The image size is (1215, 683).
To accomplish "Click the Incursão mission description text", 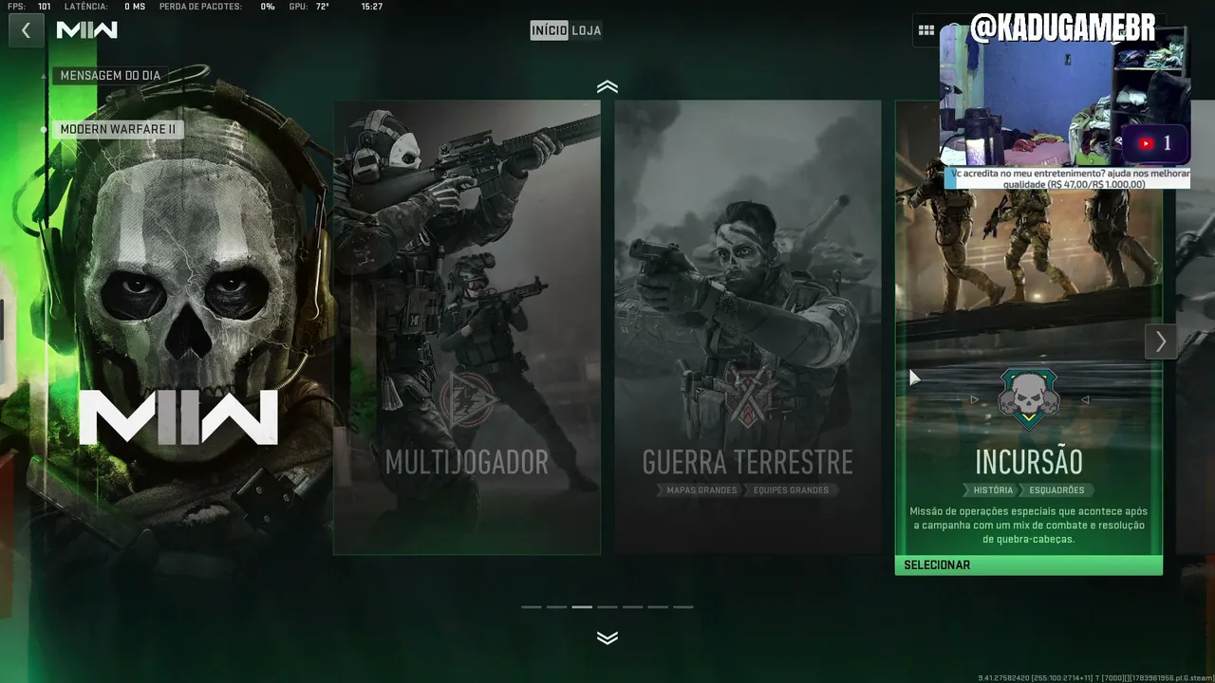I will pos(1029,526).
